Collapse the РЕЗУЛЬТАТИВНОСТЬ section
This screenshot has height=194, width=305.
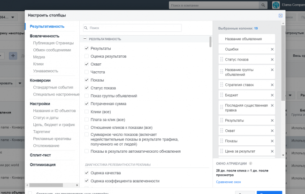click(x=85, y=39)
